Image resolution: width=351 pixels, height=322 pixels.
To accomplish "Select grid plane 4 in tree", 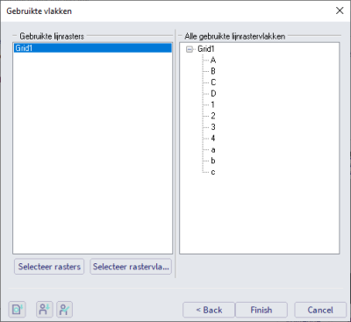I will (x=213, y=138).
